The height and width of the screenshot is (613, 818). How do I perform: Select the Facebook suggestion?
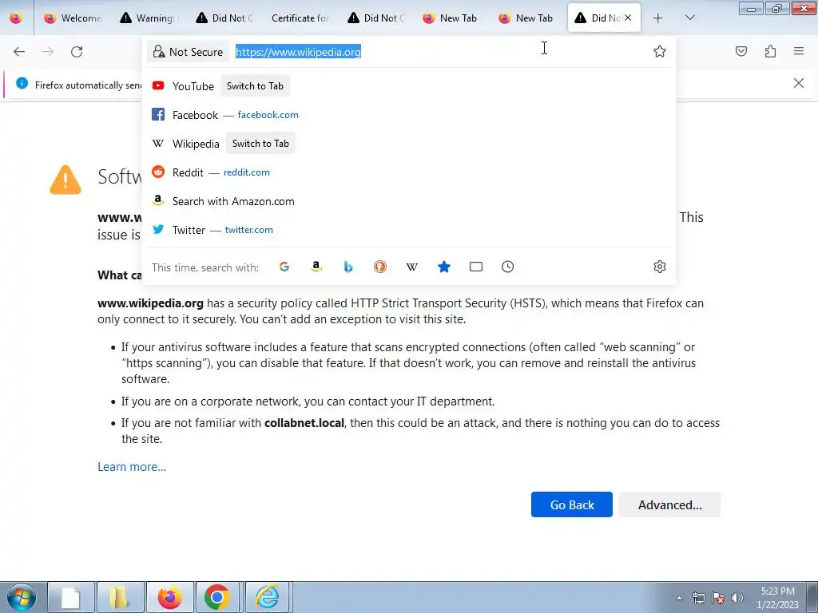(408, 115)
